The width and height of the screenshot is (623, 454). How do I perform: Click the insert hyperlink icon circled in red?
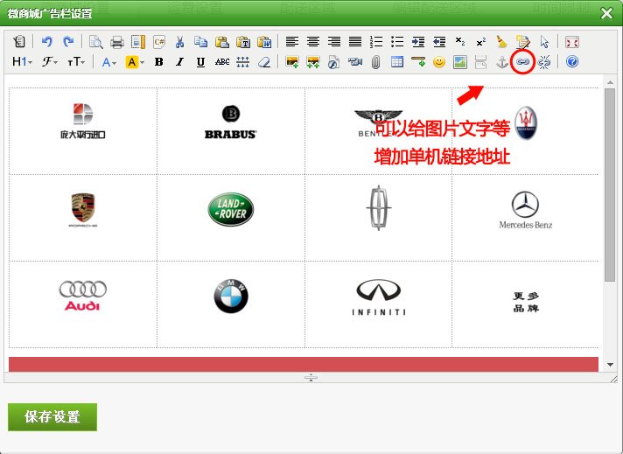coord(522,62)
